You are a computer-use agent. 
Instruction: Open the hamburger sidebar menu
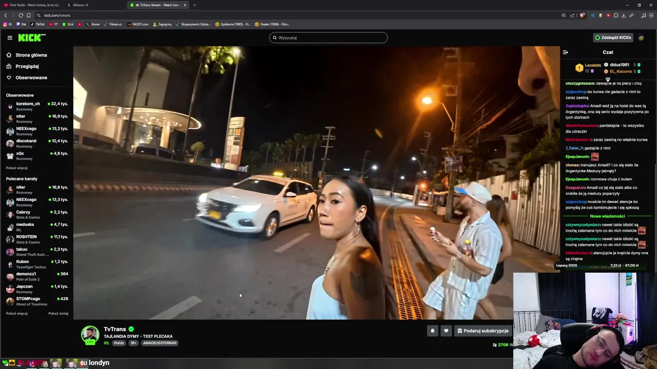click(10, 37)
